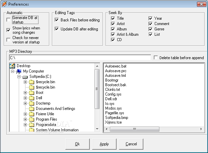Screen dimensions: 208x153
Task: Click the folder tree vertical scrollbar thumb
Action: tap(97, 89)
